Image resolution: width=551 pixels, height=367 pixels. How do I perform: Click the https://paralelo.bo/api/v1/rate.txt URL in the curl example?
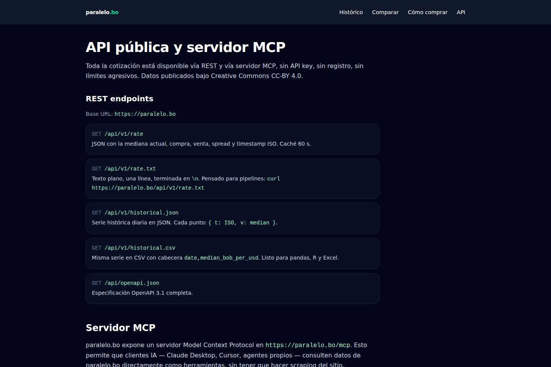(x=148, y=188)
